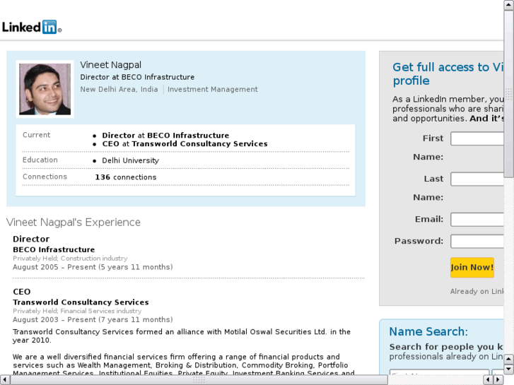Click the LinkedIn logo
The image size is (514, 385).
click(x=32, y=27)
